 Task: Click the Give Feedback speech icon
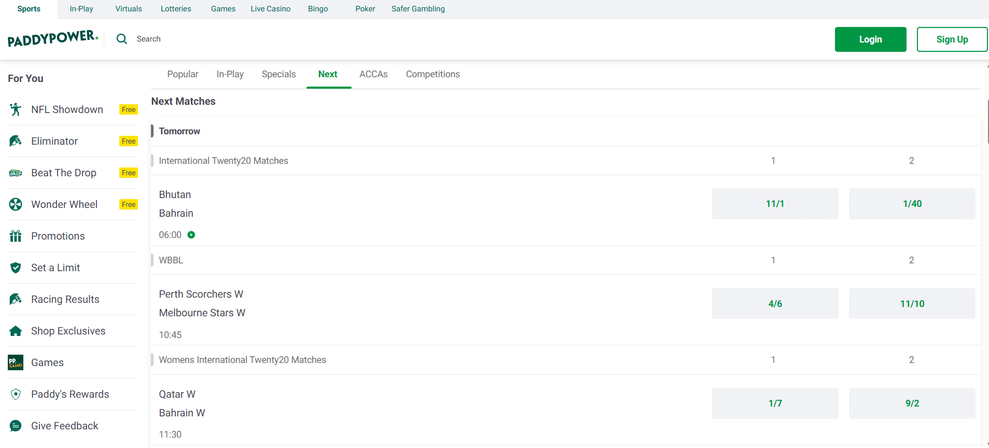click(x=16, y=426)
